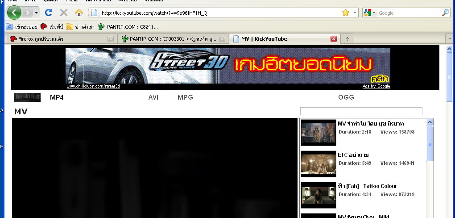Open the เริ่มที่นี่ bookmark
The image size is (455, 218).
click(52, 27)
